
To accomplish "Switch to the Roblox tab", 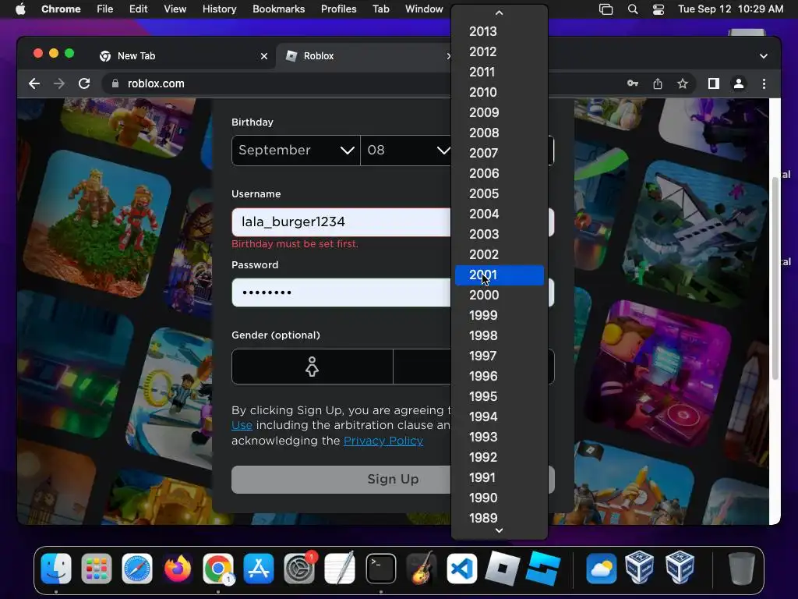I will 365,56.
